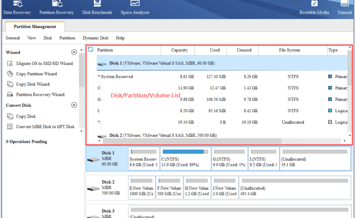Open the Disk menu

click(48, 38)
